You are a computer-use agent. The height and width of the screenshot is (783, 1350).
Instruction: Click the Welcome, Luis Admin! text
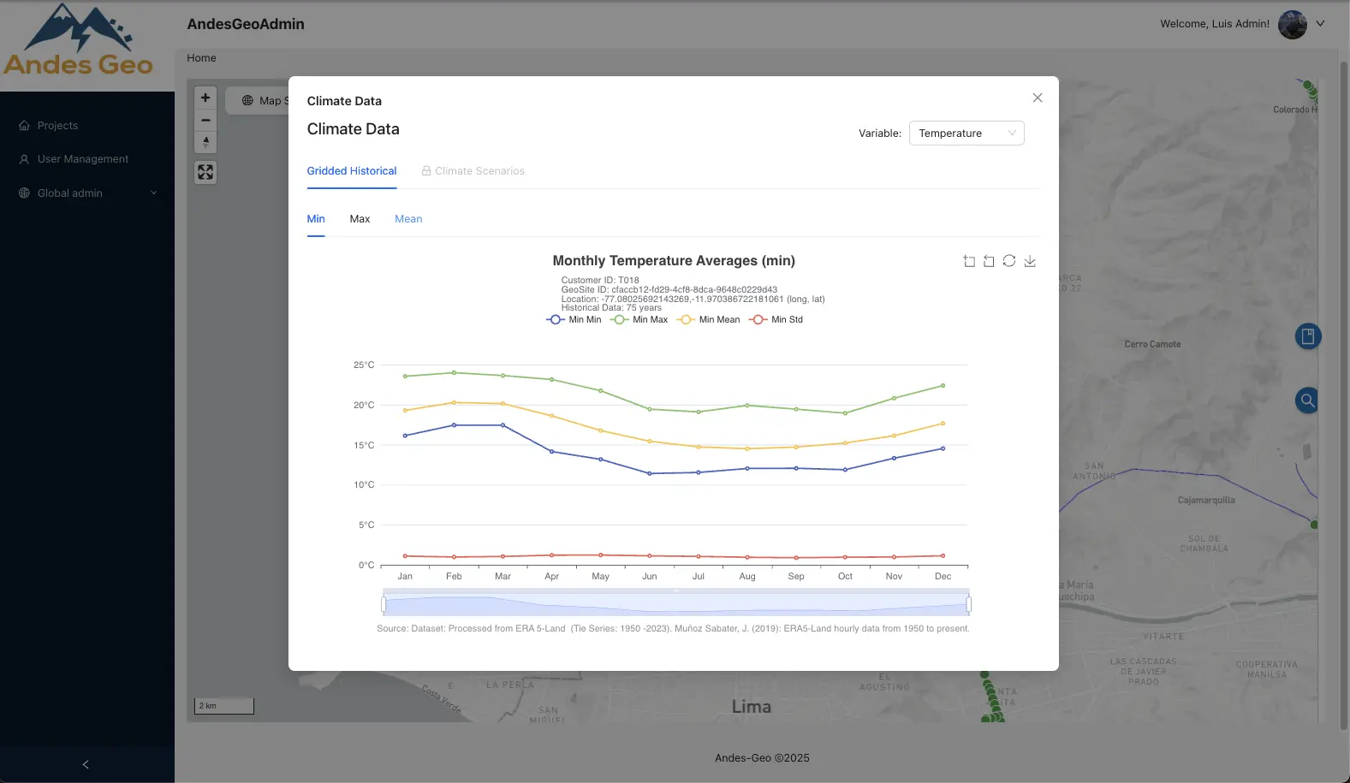[x=1215, y=24]
